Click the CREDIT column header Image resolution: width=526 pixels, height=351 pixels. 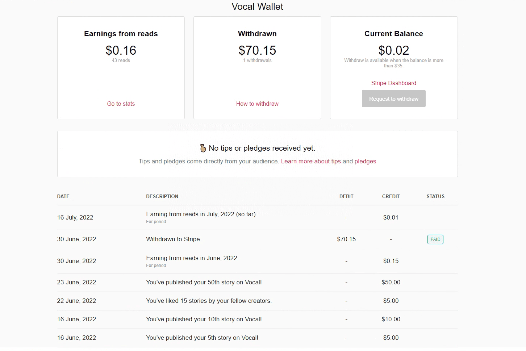(x=391, y=197)
